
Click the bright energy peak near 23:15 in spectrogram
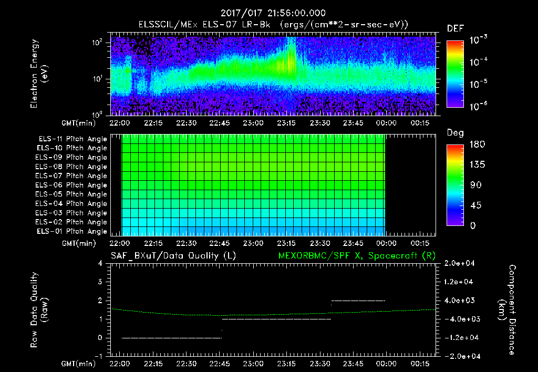(291, 60)
